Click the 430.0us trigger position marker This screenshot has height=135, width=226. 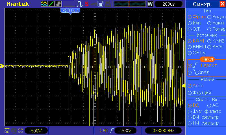coord(70,11)
